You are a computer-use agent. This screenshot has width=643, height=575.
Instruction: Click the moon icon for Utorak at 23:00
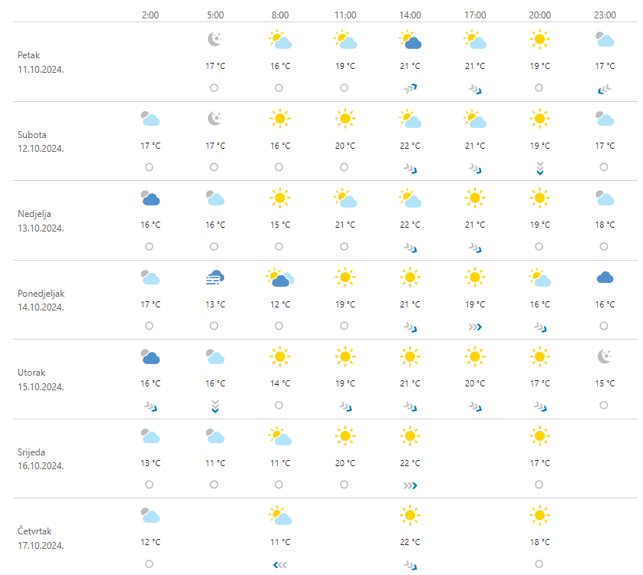coord(605,356)
